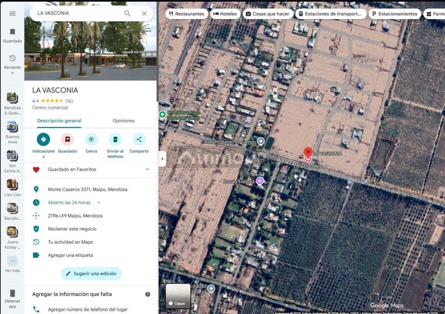Viewport: 445px width, 314px height.
Task: Switch to the Opiniones tab
Action: [x=123, y=120]
